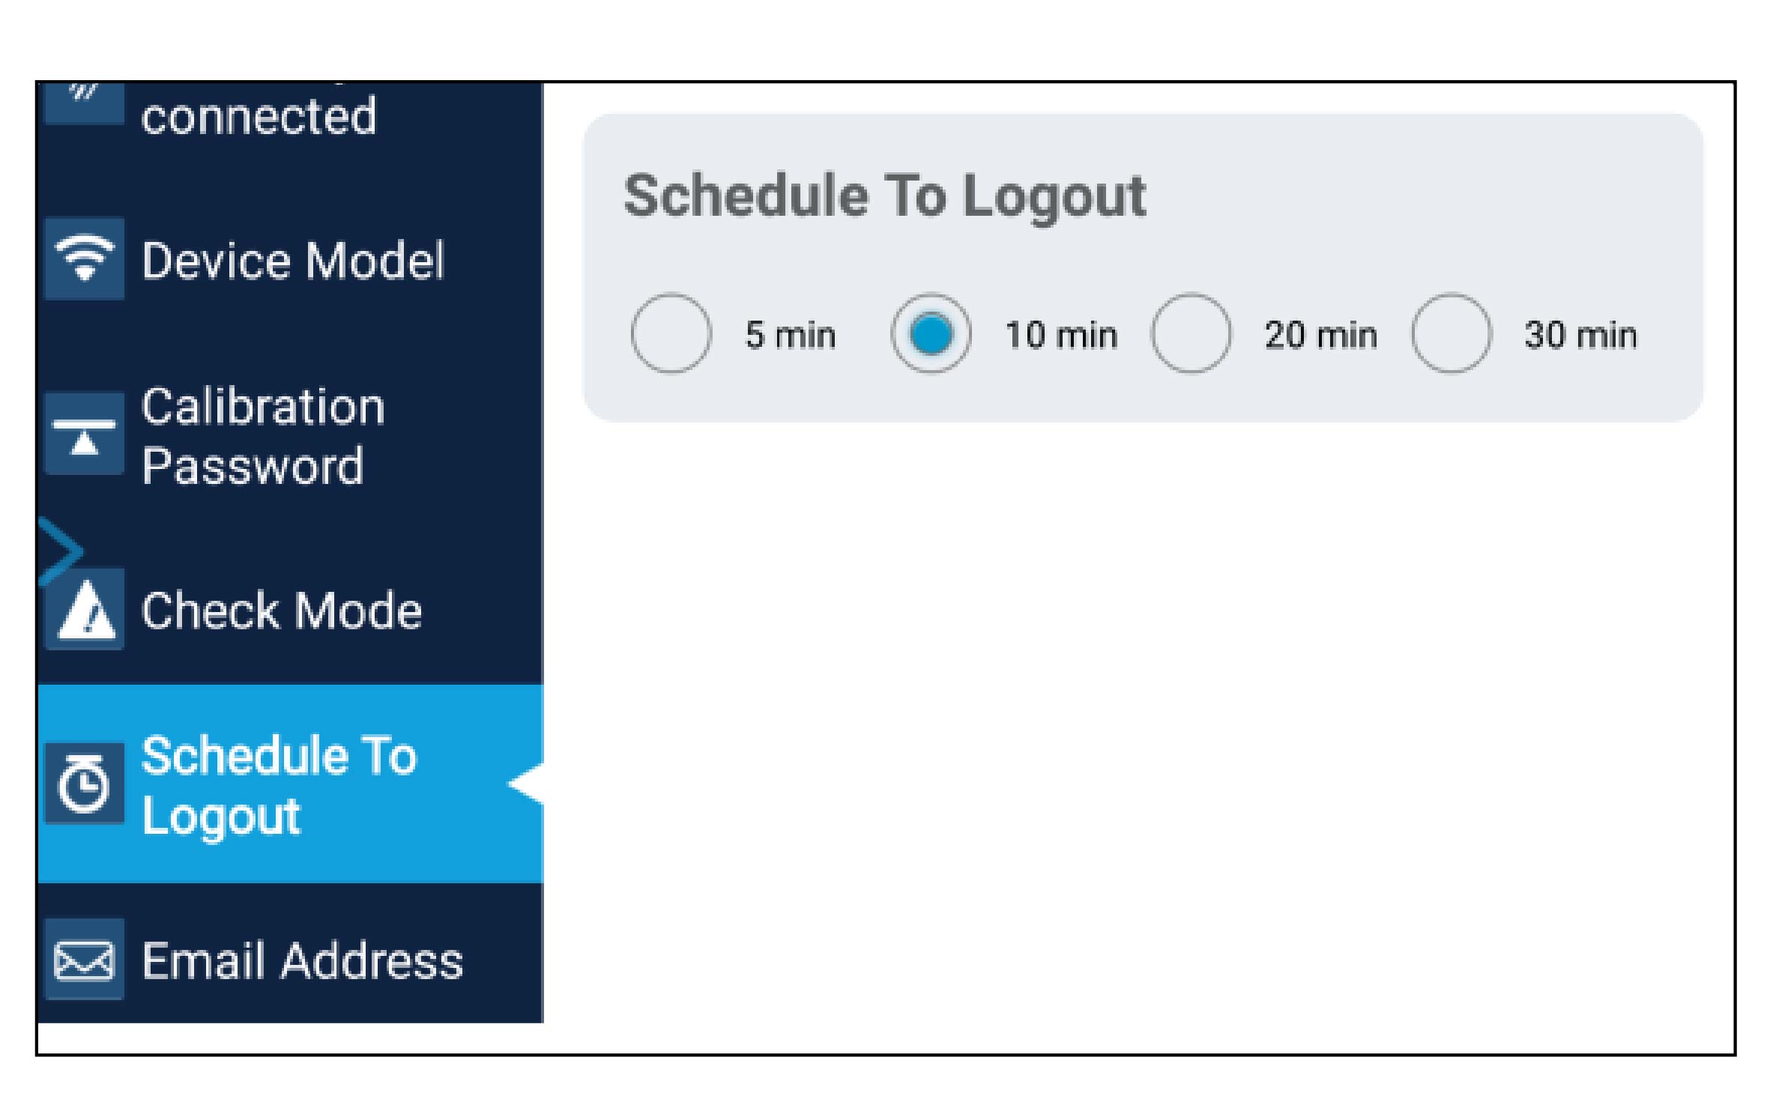Click the Email Address envelope icon
The image size is (1767, 1099).
[85, 960]
